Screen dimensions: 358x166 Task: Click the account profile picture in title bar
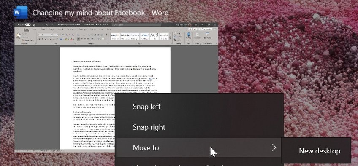[x=190, y=24]
